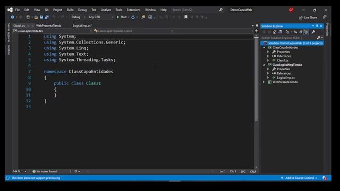Open the Server Explorer side tab
This screenshot has width=340, height=191.
8,32
